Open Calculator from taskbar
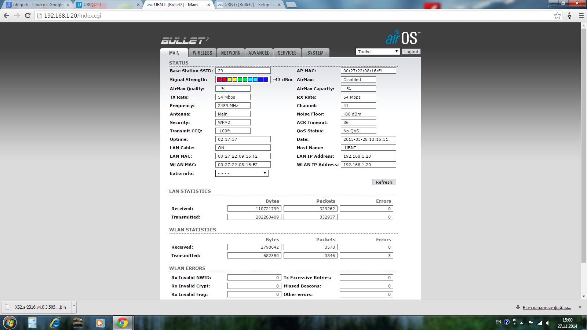Screen dimensions: 587x330 (32, 323)
